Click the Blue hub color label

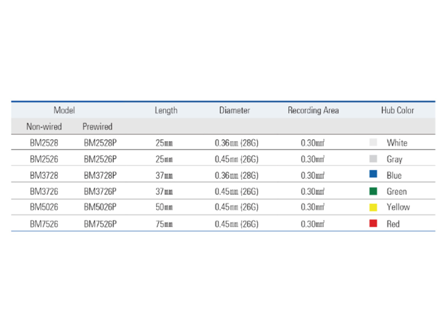(394, 175)
